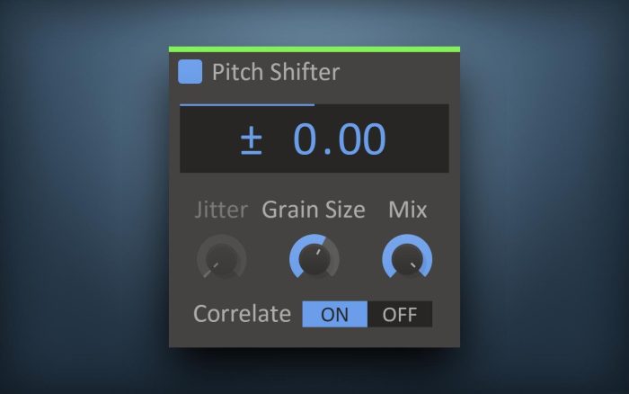The image size is (629, 394).
Task: Click the Grain Size label
Action: (314, 210)
